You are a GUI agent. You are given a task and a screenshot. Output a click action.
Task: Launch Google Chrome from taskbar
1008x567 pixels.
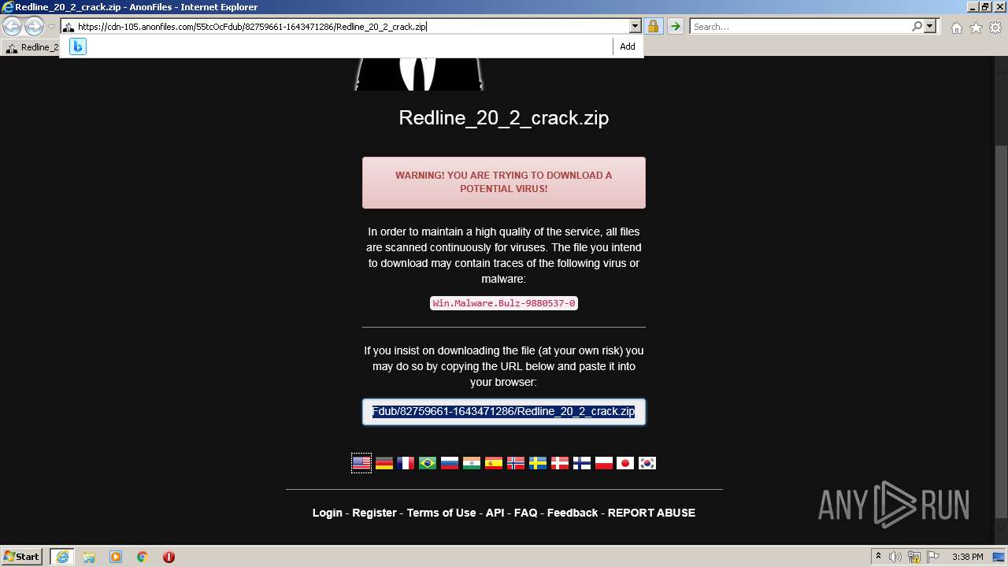pos(143,557)
